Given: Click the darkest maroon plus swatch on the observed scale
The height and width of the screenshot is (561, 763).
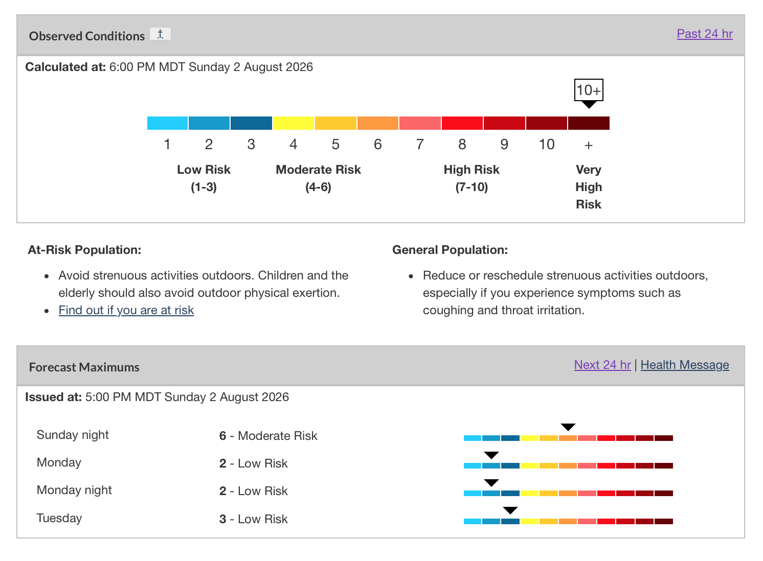Looking at the screenshot, I should [x=589, y=123].
